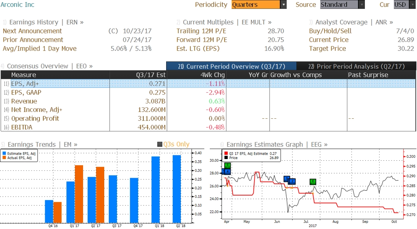The height and width of the screenshot is (229, 417).
Task: Click the EPS, Adj+ estimate 0.271
Action: pos(157,84)
